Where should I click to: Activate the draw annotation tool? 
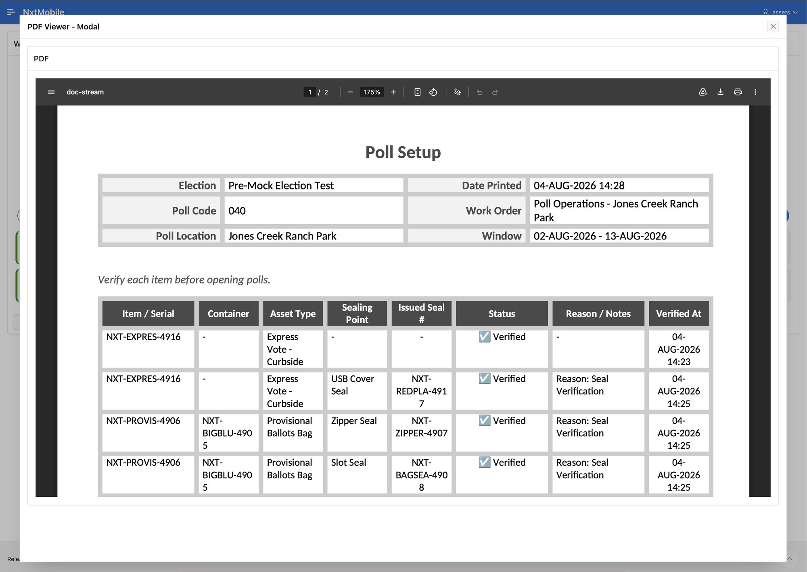point(457,92)
